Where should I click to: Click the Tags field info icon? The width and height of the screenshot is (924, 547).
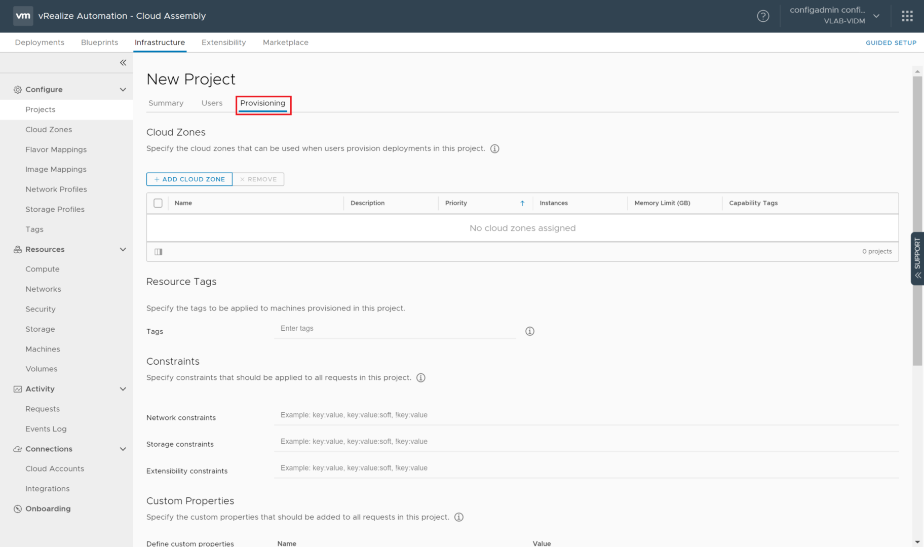point(530,331)
